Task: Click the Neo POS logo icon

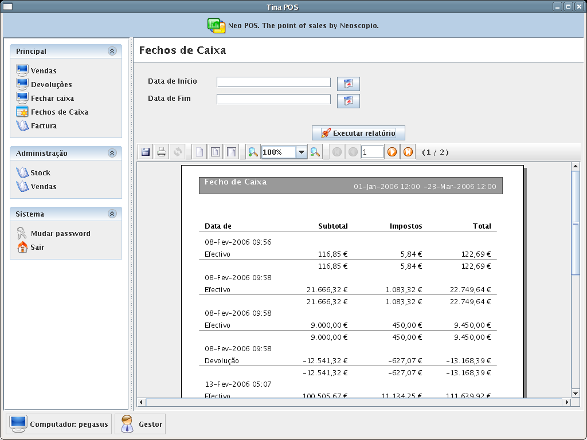Action: 216,25
